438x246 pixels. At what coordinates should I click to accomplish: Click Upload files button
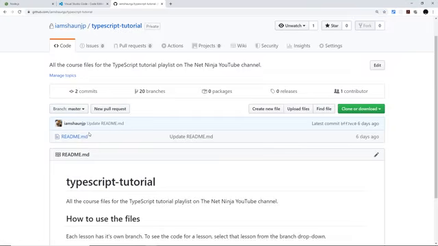point(298,109)
